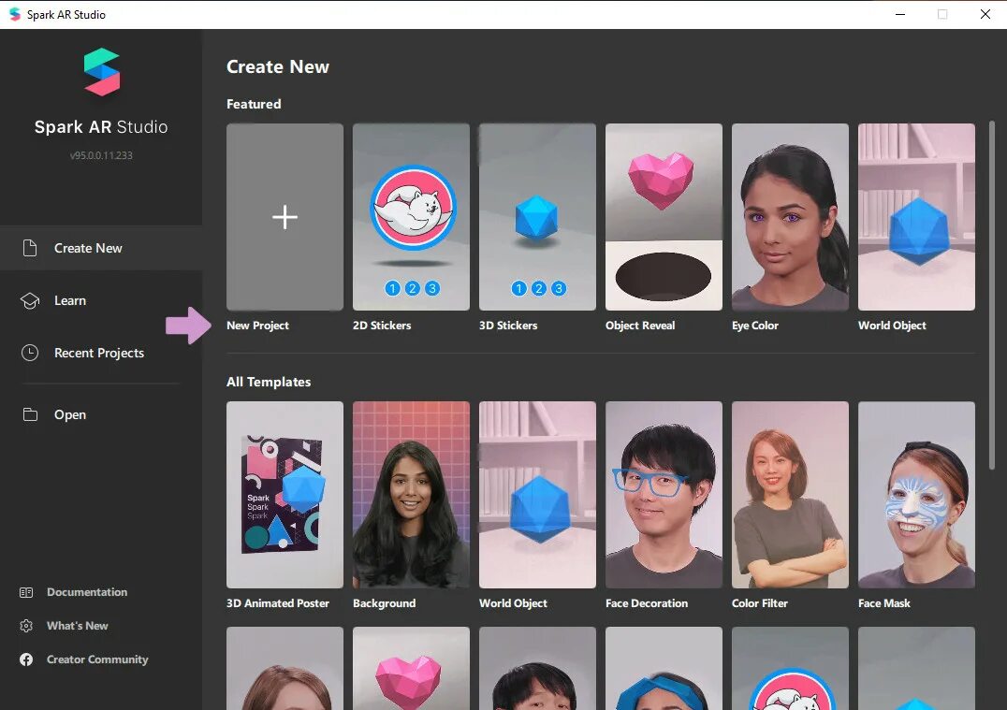Screen dimensions: 1007x710
Task: Choose the Eye Color template
Action: click(790, 217)
